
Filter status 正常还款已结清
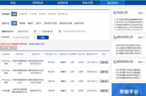(50, 23)
